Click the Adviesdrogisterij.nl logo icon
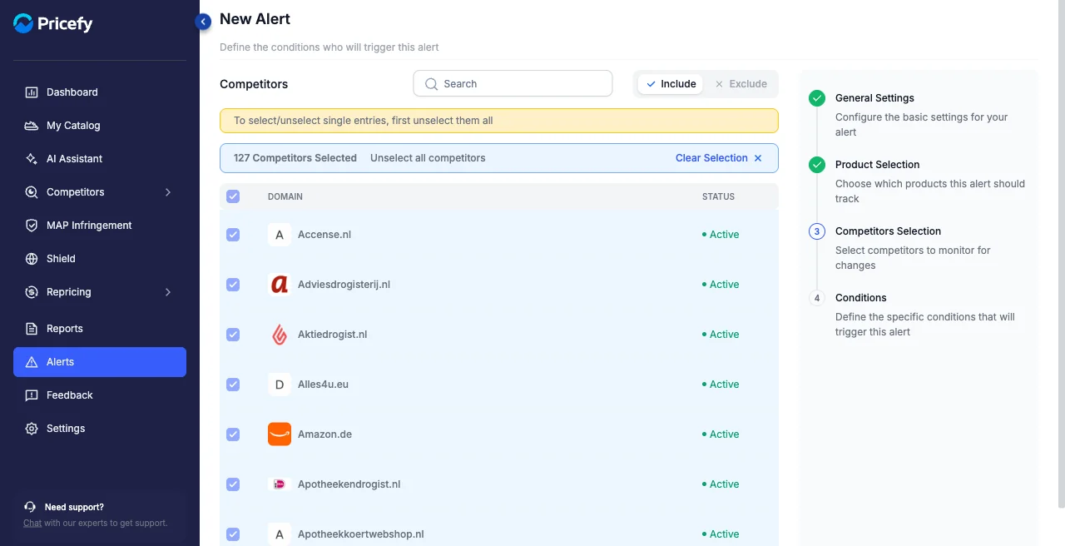The width and height of the screenshot is (1065, 546). [280, 285]
